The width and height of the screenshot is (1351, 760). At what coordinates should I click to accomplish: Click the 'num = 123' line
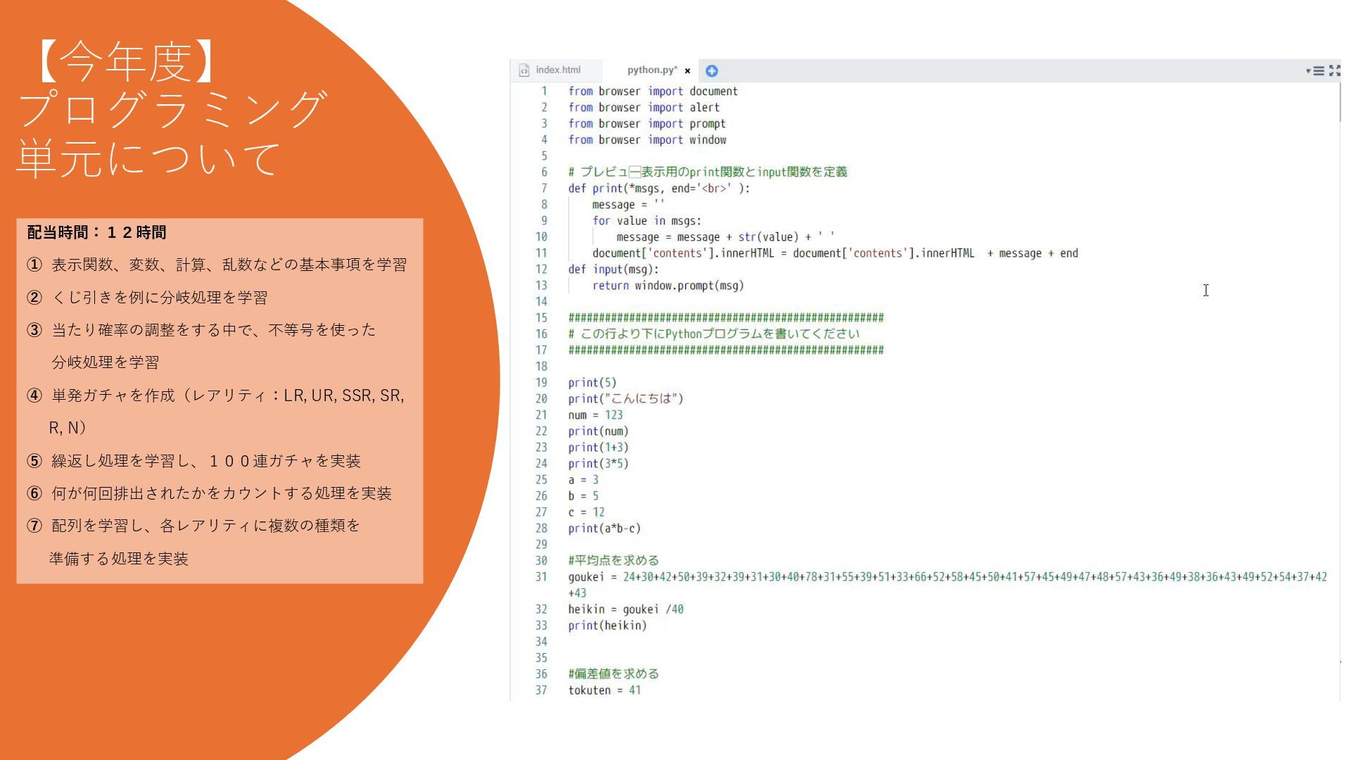click(x=595, y=415)
